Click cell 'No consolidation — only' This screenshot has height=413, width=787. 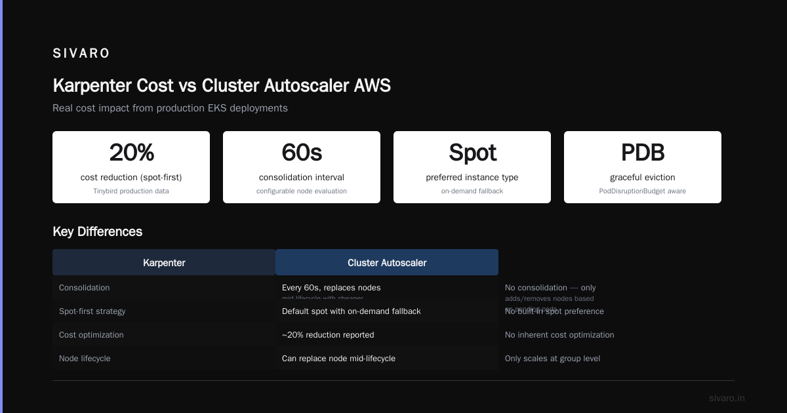(550, 288)
